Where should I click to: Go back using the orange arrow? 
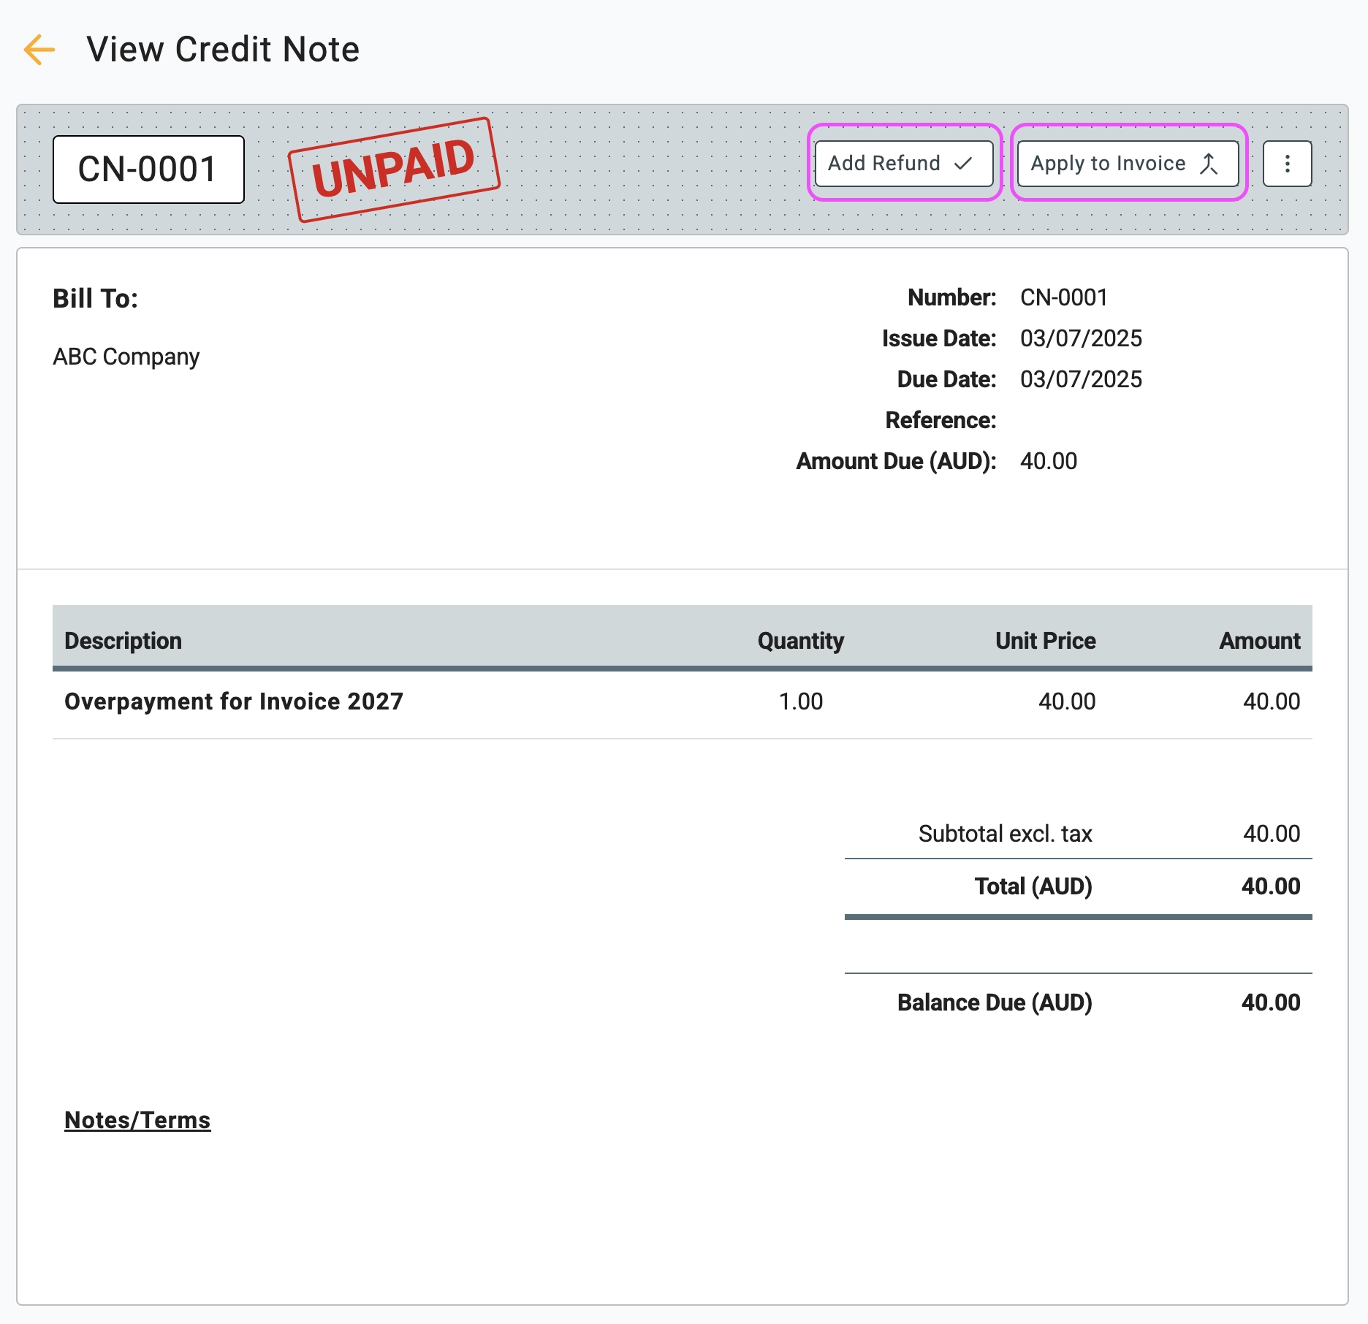click(x=39, y=50)
